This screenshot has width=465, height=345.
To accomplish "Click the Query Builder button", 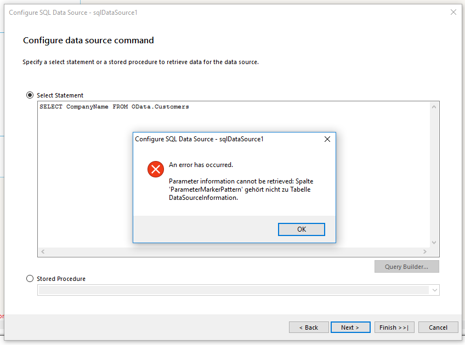I will 406,267.
